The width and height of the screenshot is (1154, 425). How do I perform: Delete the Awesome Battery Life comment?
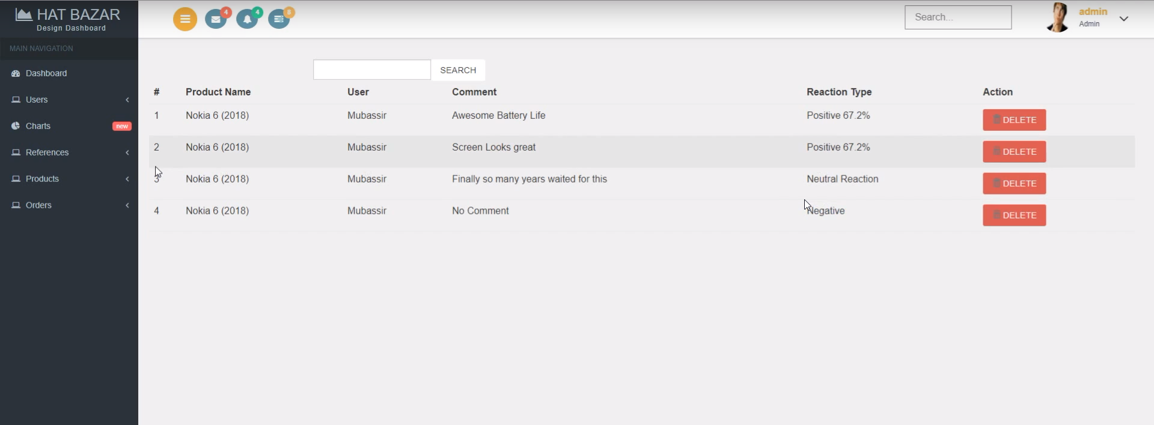1015,120
